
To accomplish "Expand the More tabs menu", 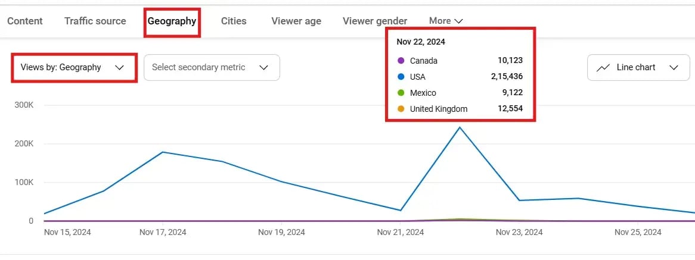I will pyautogui.click(x=445, y=21).
